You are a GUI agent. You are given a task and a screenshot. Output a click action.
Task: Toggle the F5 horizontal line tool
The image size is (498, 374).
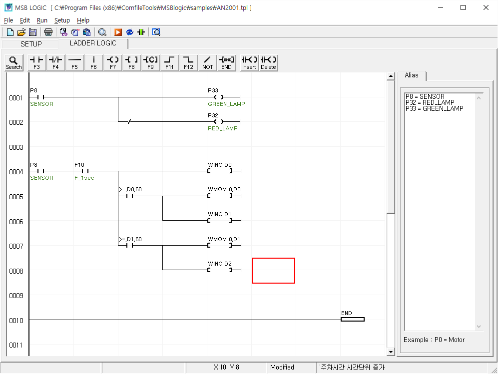click(x=74, y=62)
